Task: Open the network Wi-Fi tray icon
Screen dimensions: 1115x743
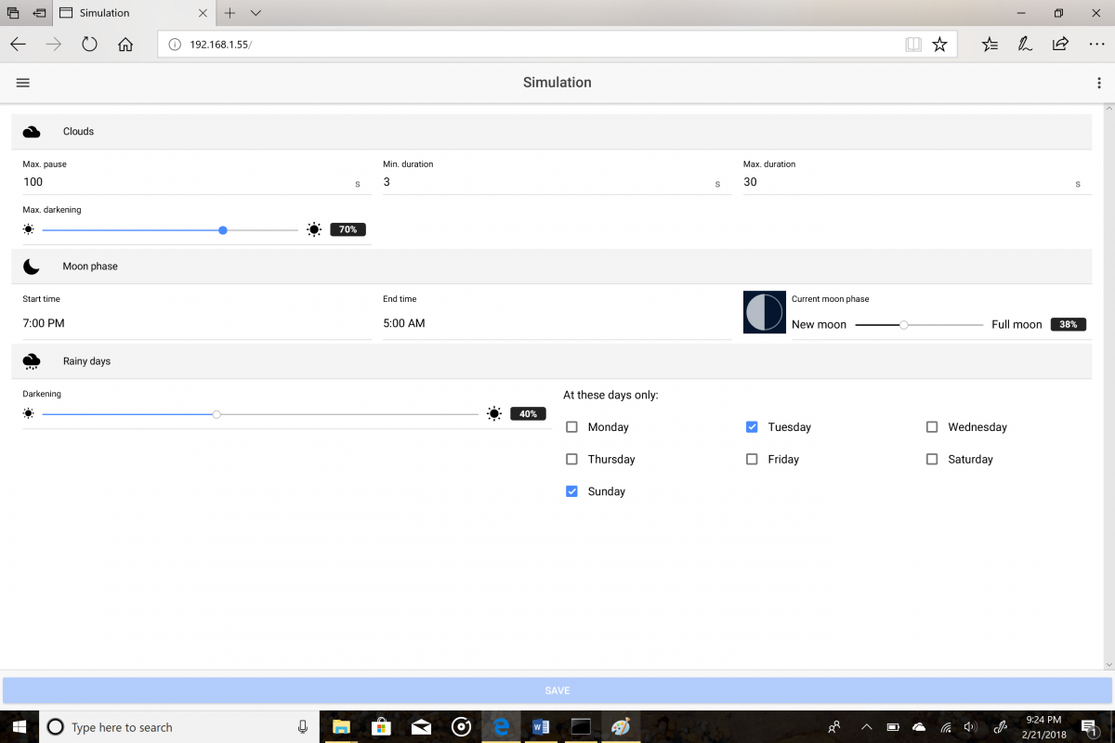Action: (946, 727)
